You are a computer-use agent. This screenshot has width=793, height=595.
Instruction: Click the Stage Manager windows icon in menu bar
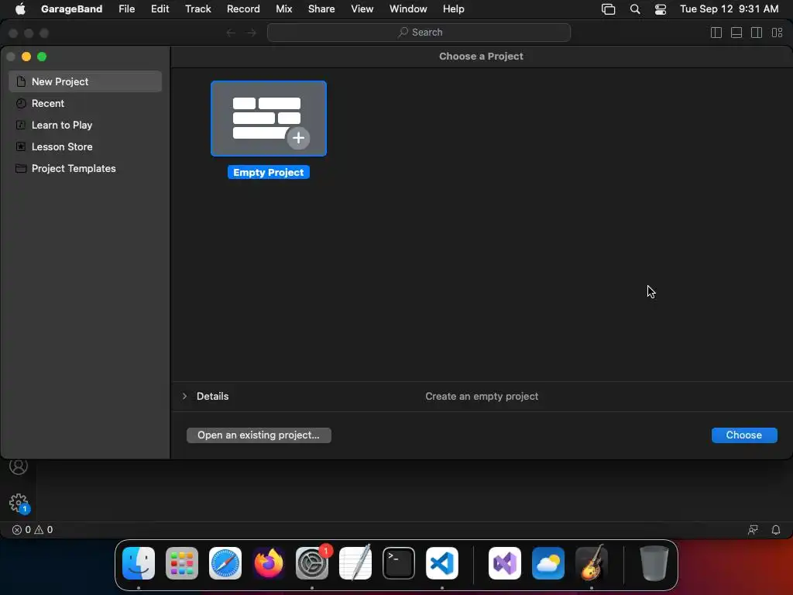coord(608,9)
